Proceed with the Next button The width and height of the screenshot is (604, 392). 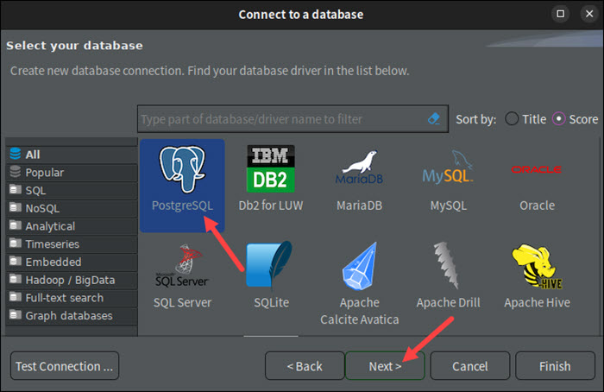coord(385,366)
